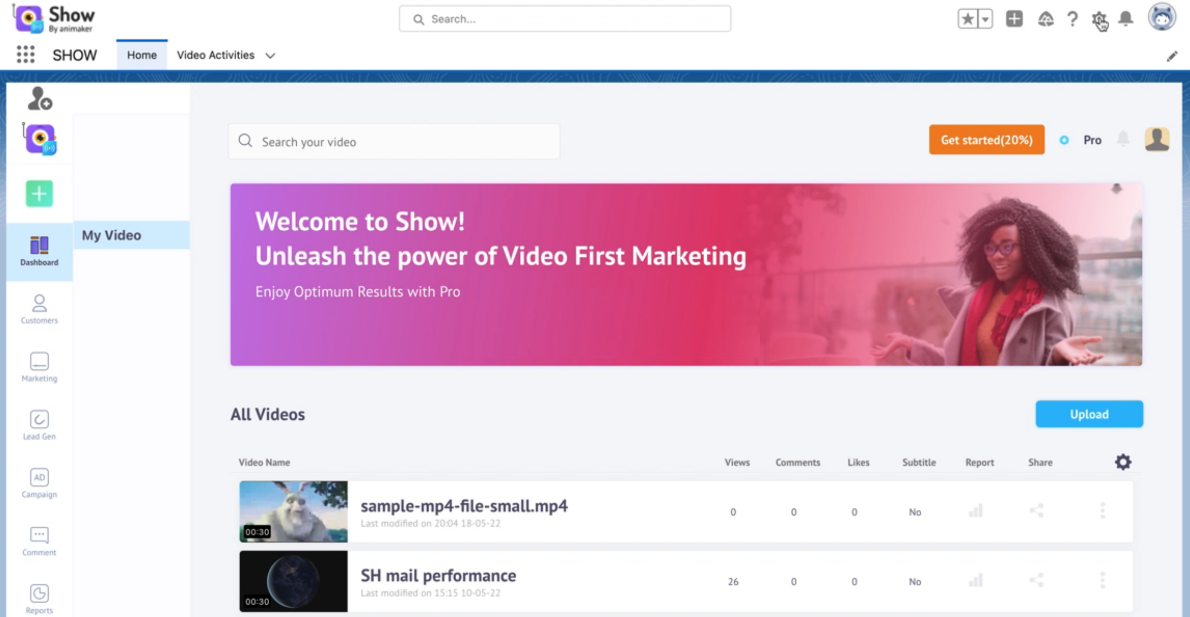
Task: Click the Welcome to Show banner
Action: [x=686, y=275]
